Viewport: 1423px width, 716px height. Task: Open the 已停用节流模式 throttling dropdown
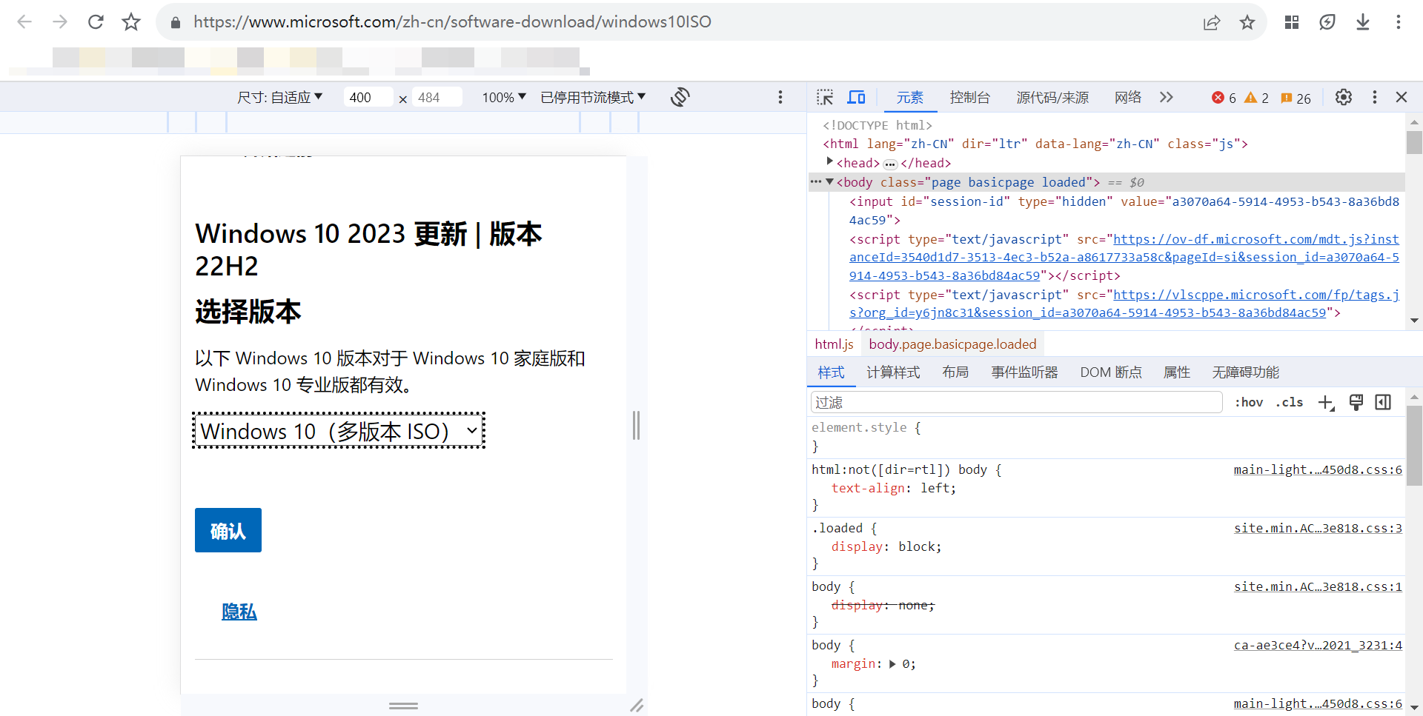tap(594, 97)
